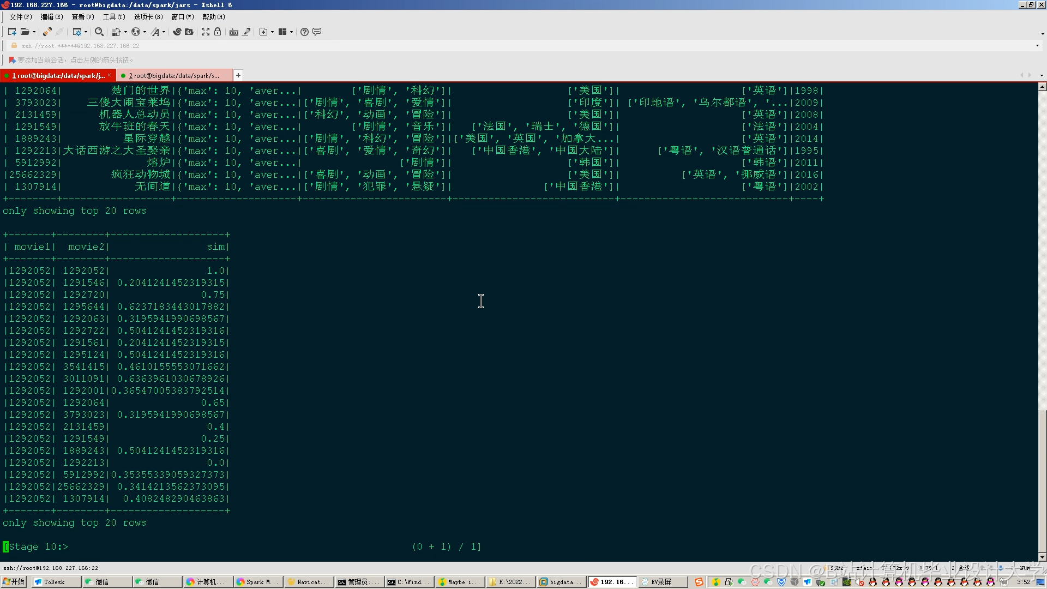
Task: Click the Find magnifier icon
Action: tap(99, 32)
